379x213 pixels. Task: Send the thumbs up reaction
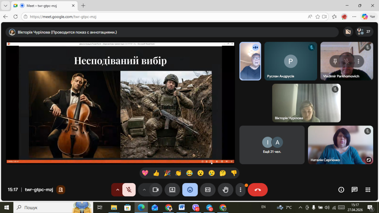[156, 173]
